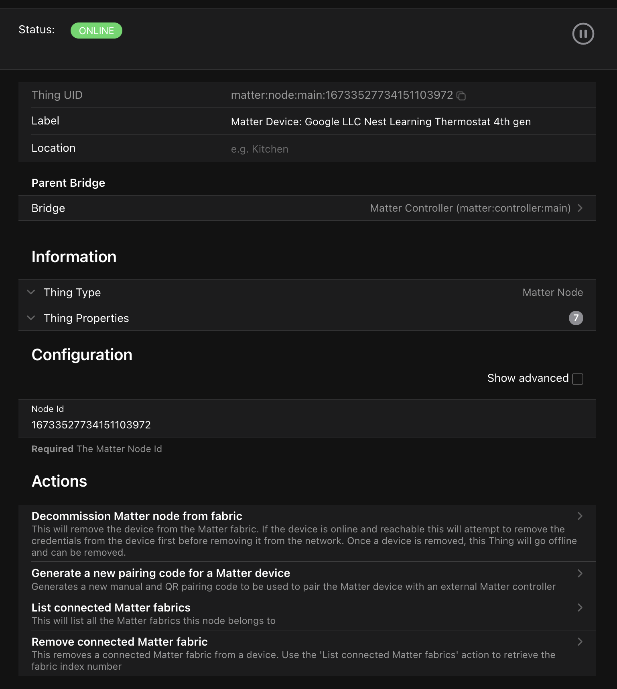Click the Bridge row chevron arrow
Image resolution: width=617 pixels, height=689 pixels.
pyautogui.click(x=580, y=208)
